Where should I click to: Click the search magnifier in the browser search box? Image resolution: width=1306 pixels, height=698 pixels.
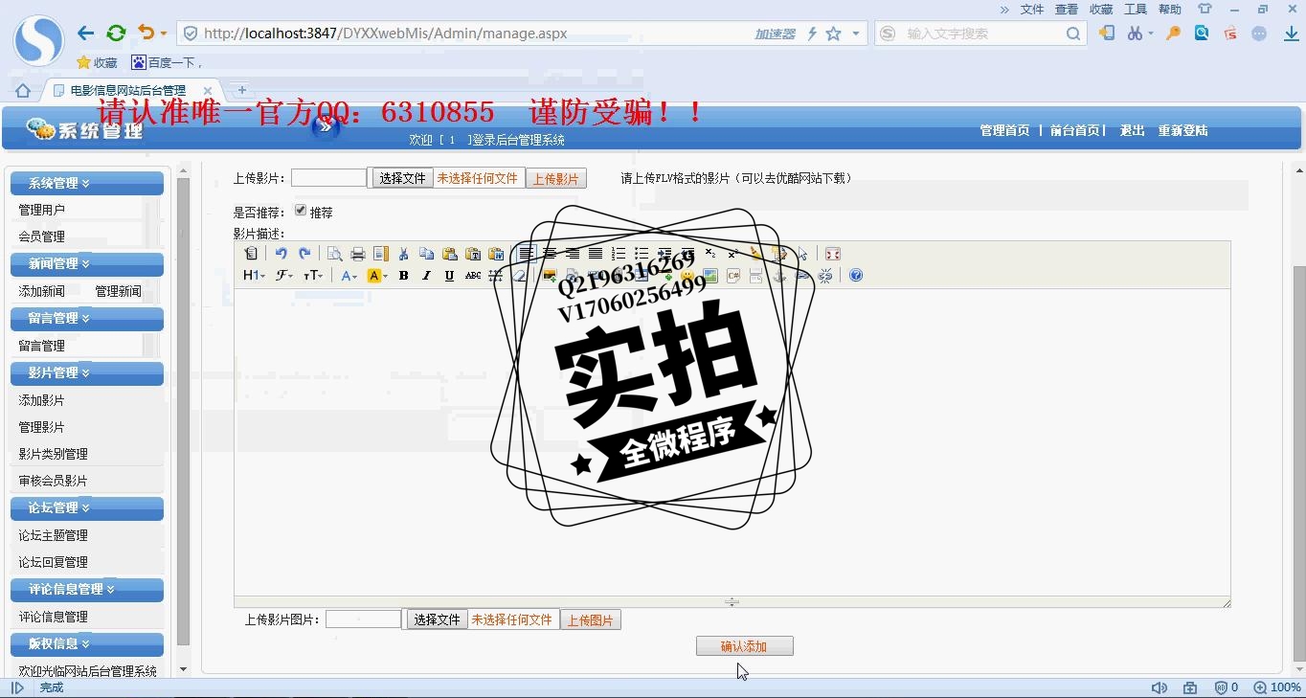(x=1072, y=34)
